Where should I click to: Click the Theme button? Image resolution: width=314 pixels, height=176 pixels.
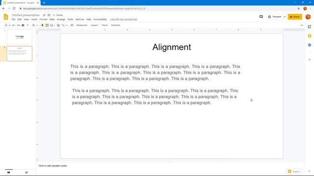105,25
